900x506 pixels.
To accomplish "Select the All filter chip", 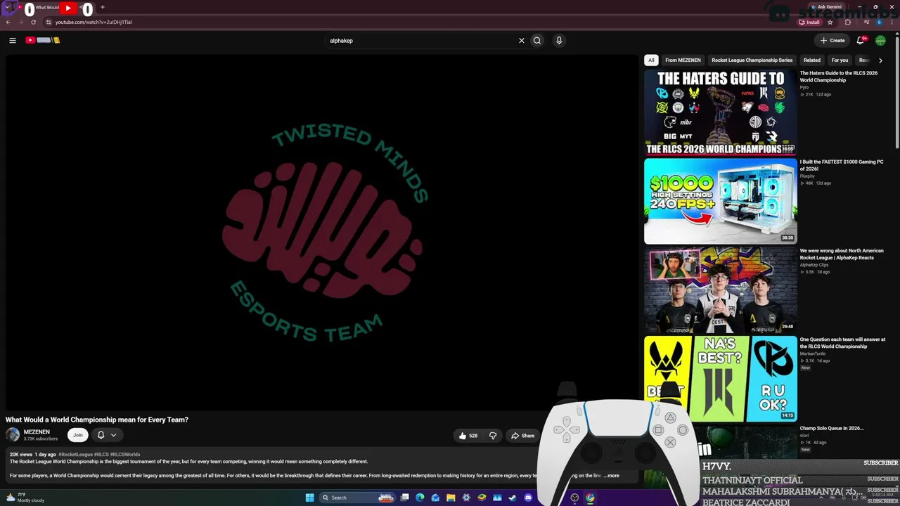I will click(651, 60).
